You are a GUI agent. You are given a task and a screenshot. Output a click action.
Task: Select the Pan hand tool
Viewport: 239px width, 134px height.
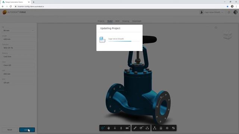coord(109,128)
